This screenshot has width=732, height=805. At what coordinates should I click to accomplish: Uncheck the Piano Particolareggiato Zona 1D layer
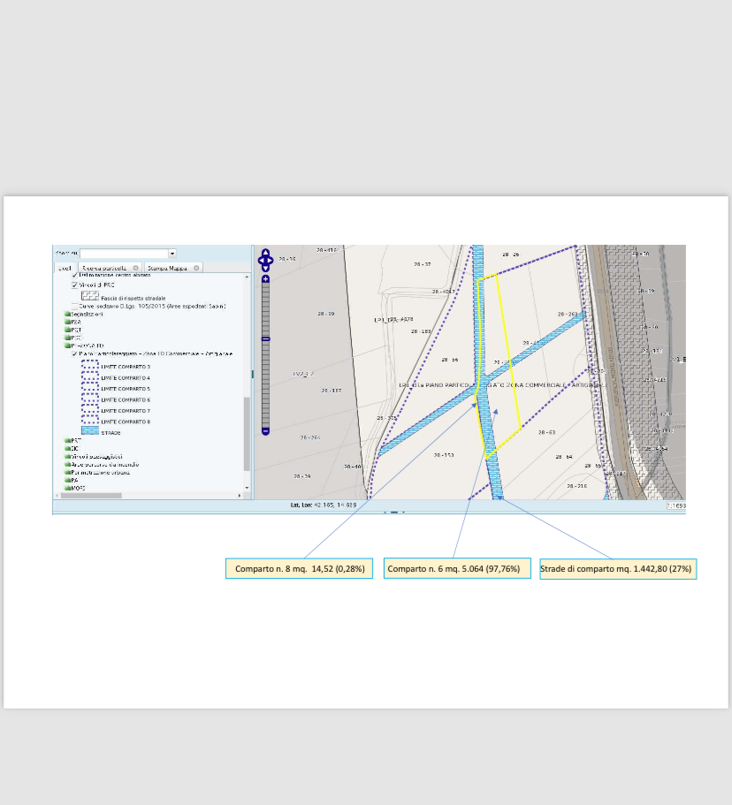[75, 353]
